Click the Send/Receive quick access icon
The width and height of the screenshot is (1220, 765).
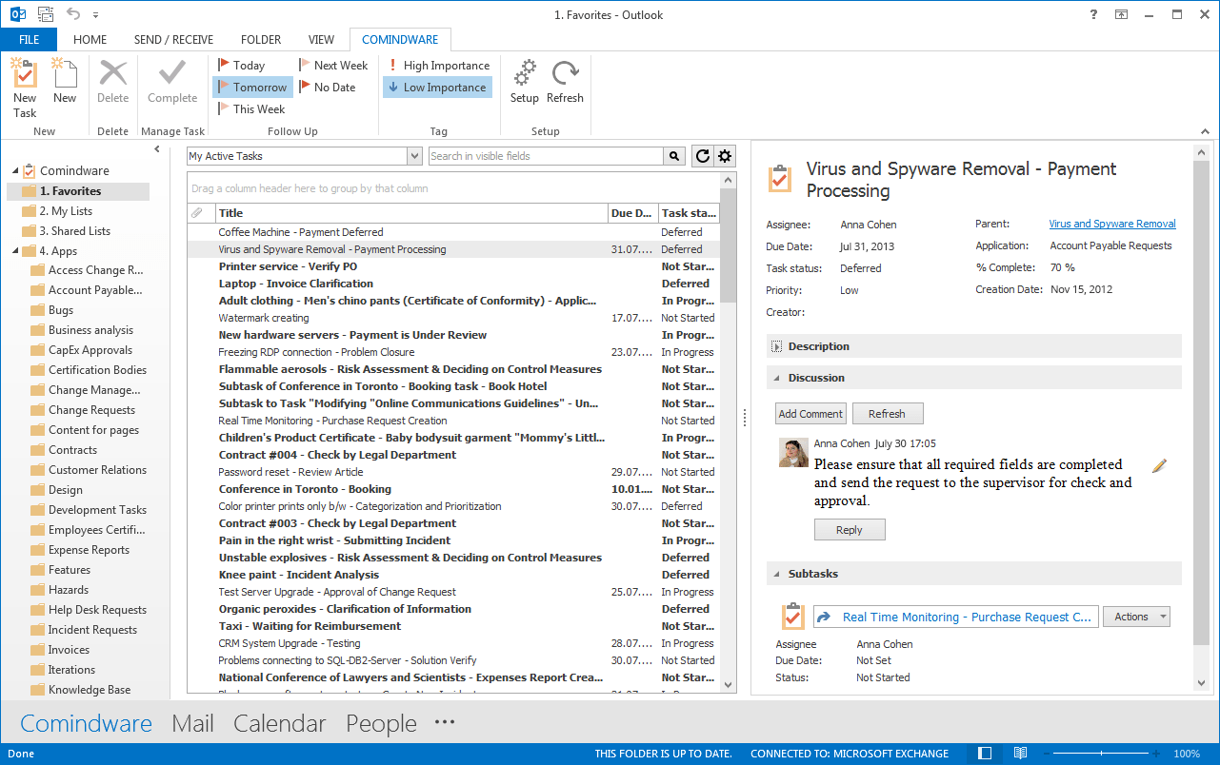(x=45, y=14)
